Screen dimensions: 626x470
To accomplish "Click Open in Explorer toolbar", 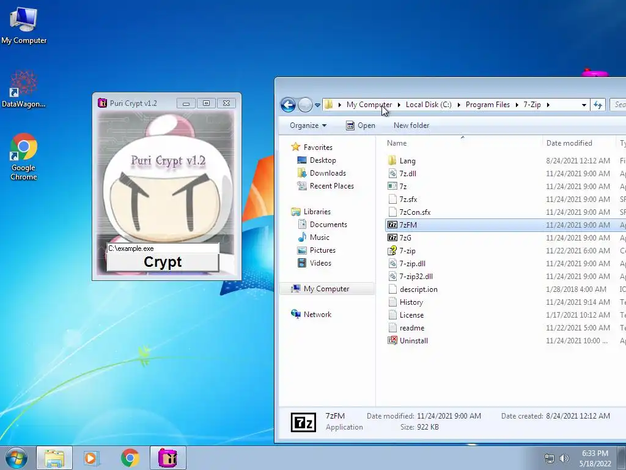I will 361,125.
